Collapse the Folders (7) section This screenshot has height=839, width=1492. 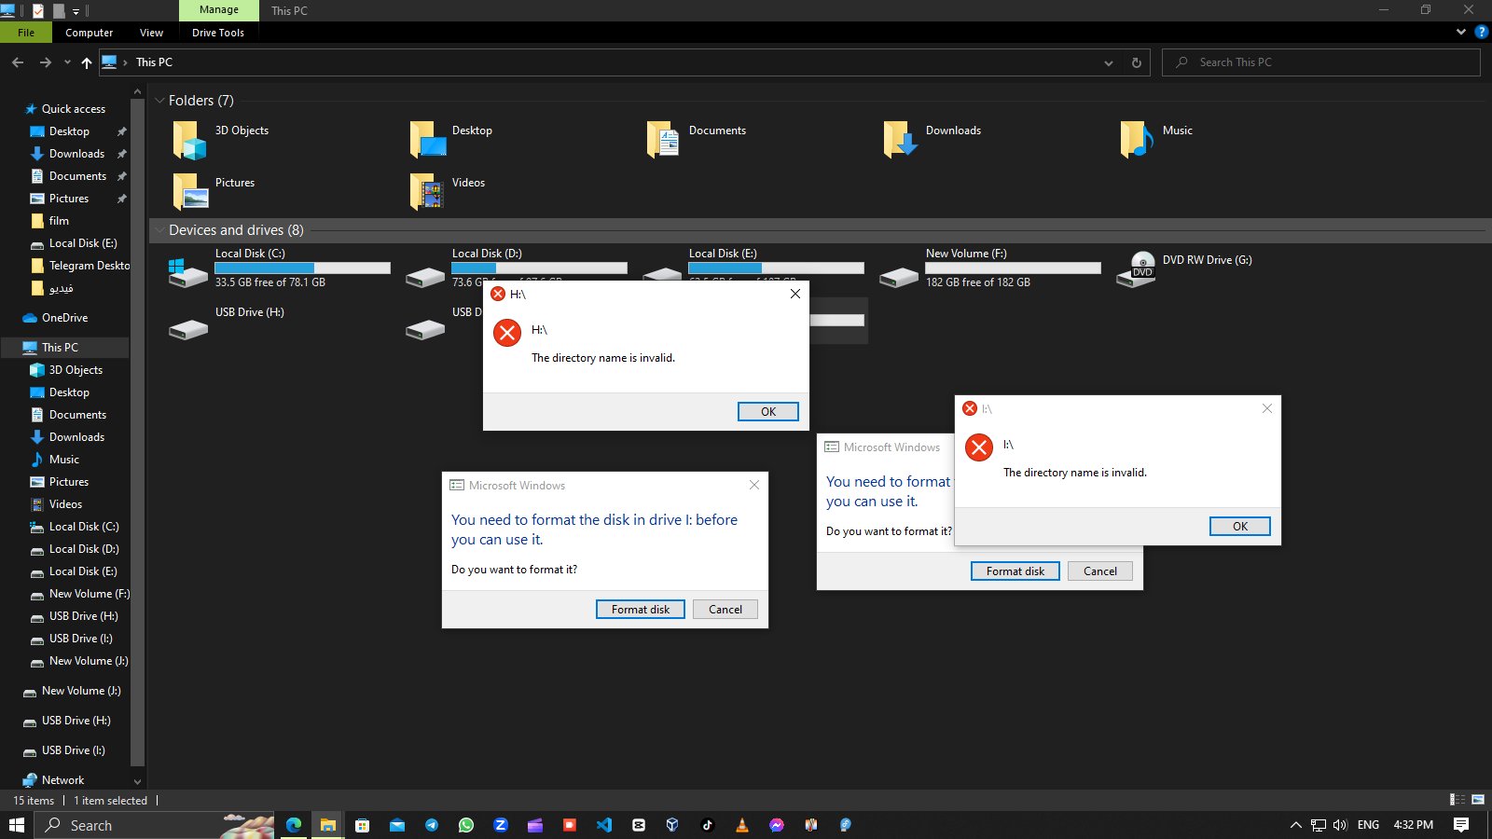[x=159, y=100]
